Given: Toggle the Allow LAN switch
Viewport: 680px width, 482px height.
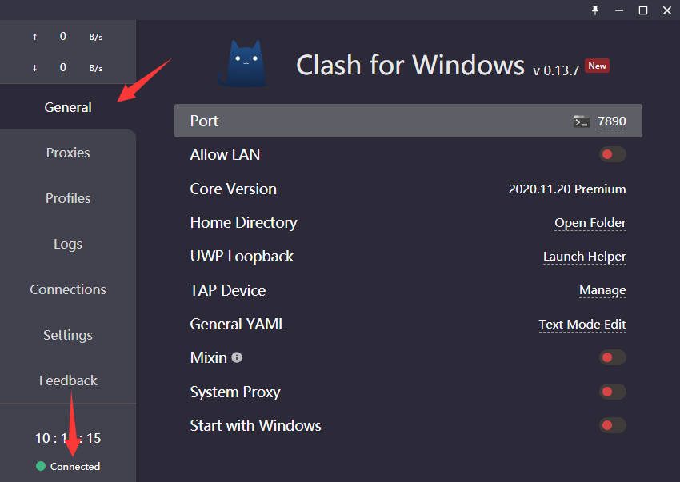Looking at the screenshot, I should [612, 154].
